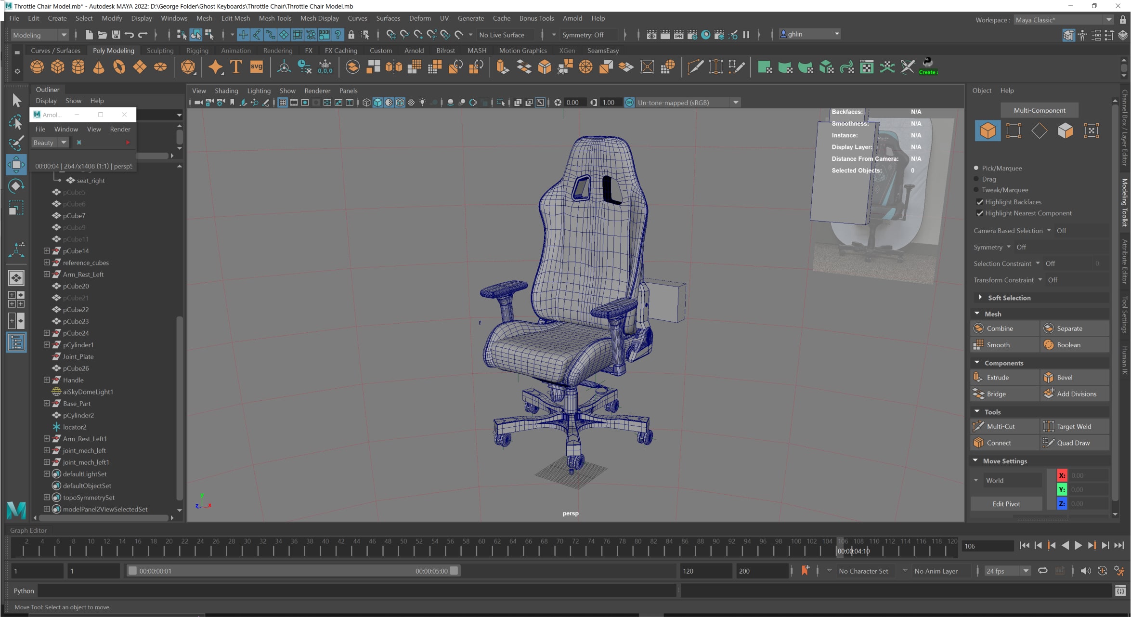
Task: Click the Target Weld tool
Action: point(1074,426)
